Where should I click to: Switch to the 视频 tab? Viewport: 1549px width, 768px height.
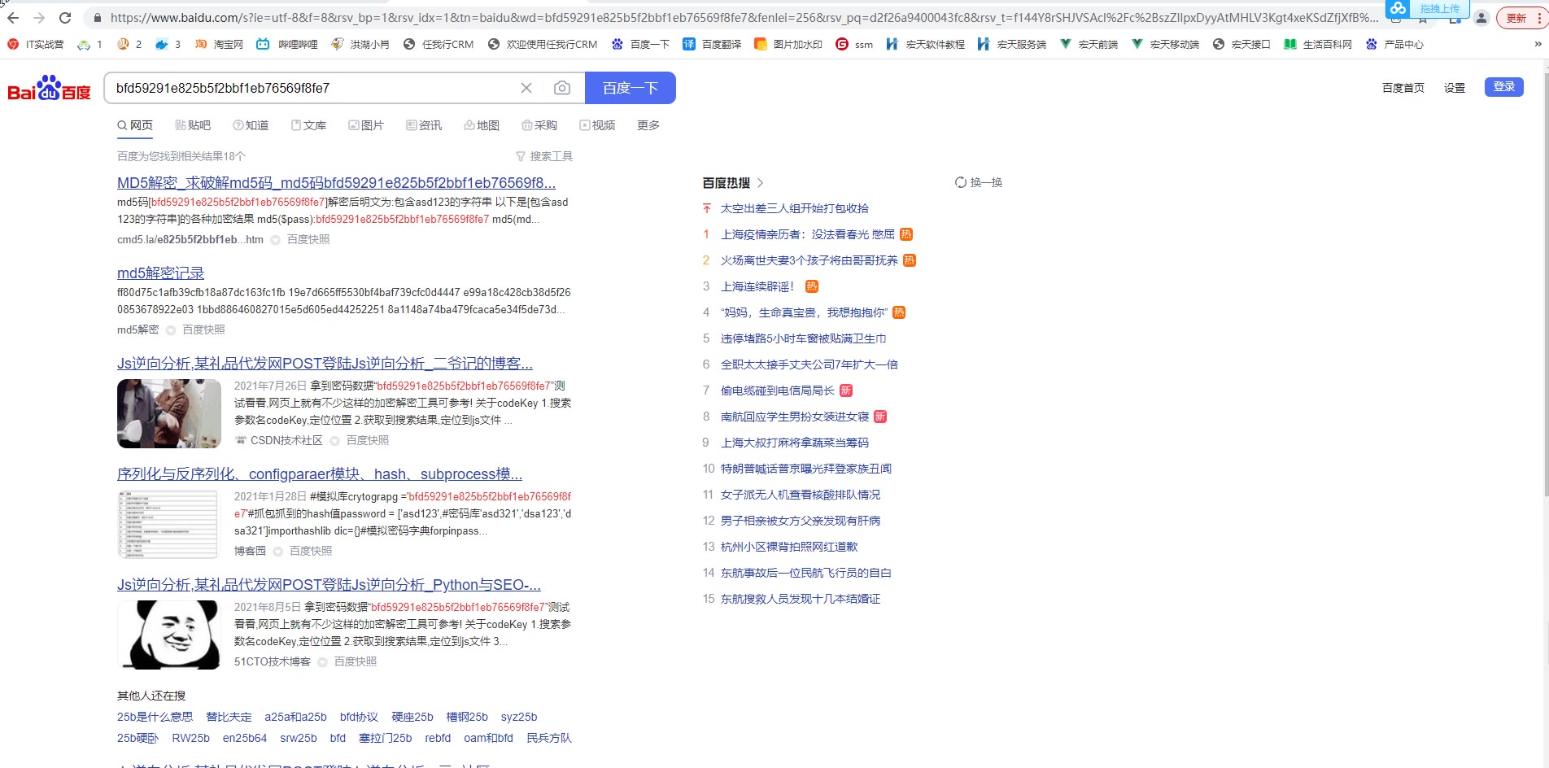(x=597, y=125)
